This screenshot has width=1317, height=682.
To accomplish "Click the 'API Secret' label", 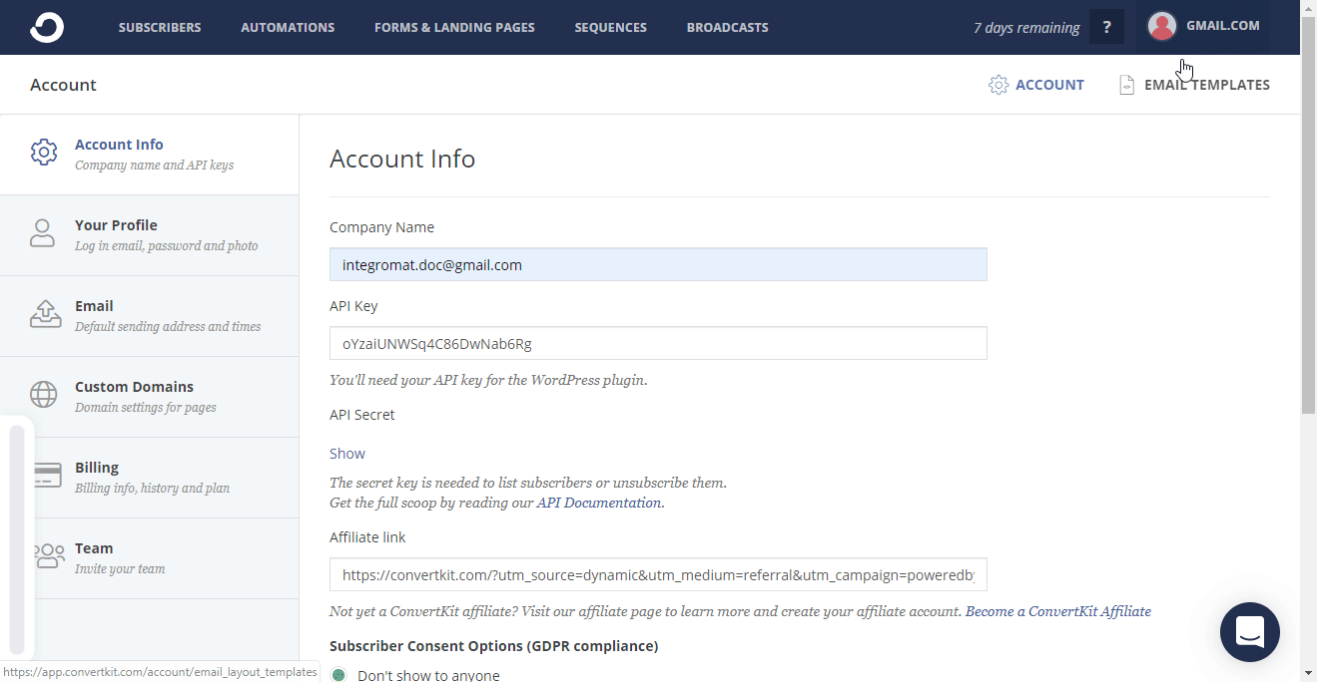I will [x=362, y=415].
